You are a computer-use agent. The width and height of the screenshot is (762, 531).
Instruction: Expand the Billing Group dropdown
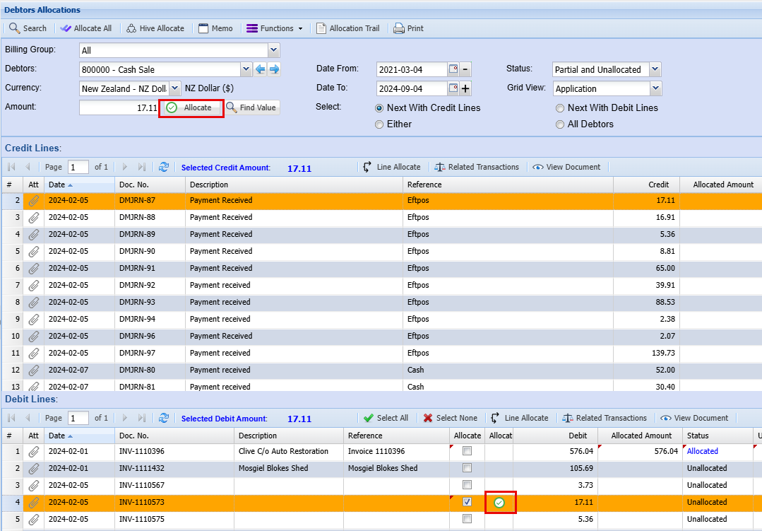[x=273, y=50]
